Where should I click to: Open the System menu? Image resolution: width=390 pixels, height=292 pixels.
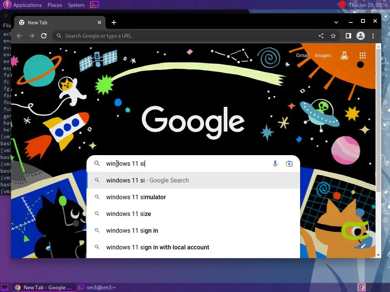click(x=76, y=5)
